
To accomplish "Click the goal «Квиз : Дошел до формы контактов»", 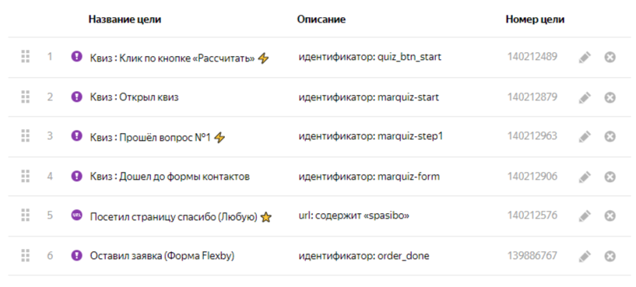I will (x=170, y=177).
